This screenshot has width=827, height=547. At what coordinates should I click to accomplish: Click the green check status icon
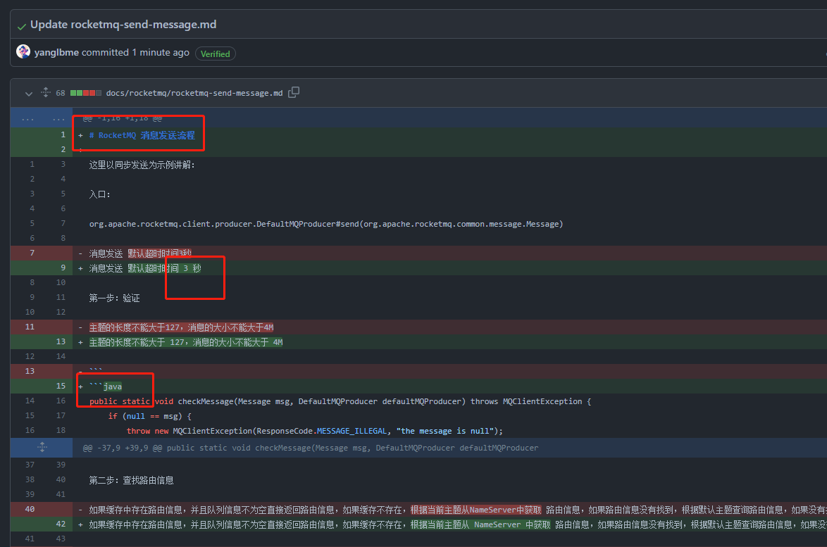click(22, 26)
